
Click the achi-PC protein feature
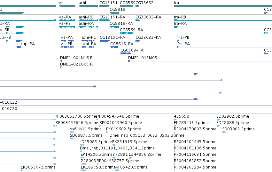(x=88, y=41)
